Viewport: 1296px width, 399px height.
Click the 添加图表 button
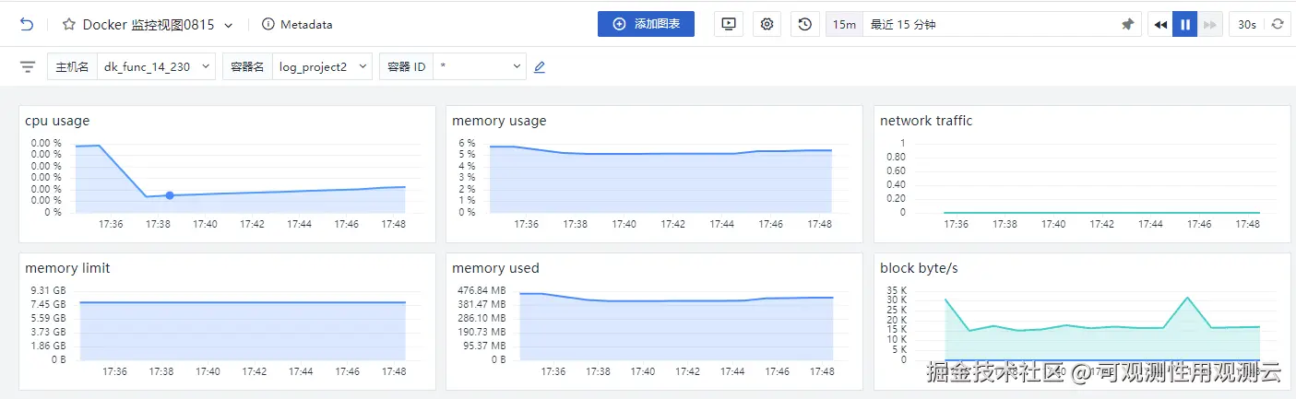pyautogui.click(x=646, y=25)
